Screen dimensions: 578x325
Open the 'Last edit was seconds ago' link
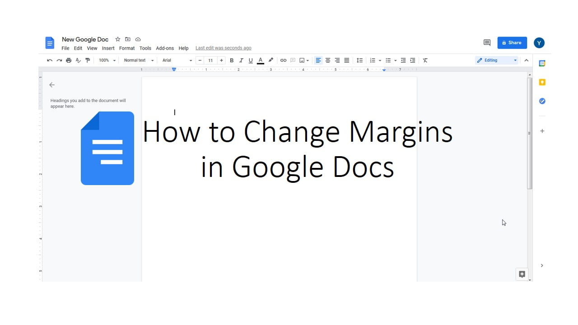[224, 48]
